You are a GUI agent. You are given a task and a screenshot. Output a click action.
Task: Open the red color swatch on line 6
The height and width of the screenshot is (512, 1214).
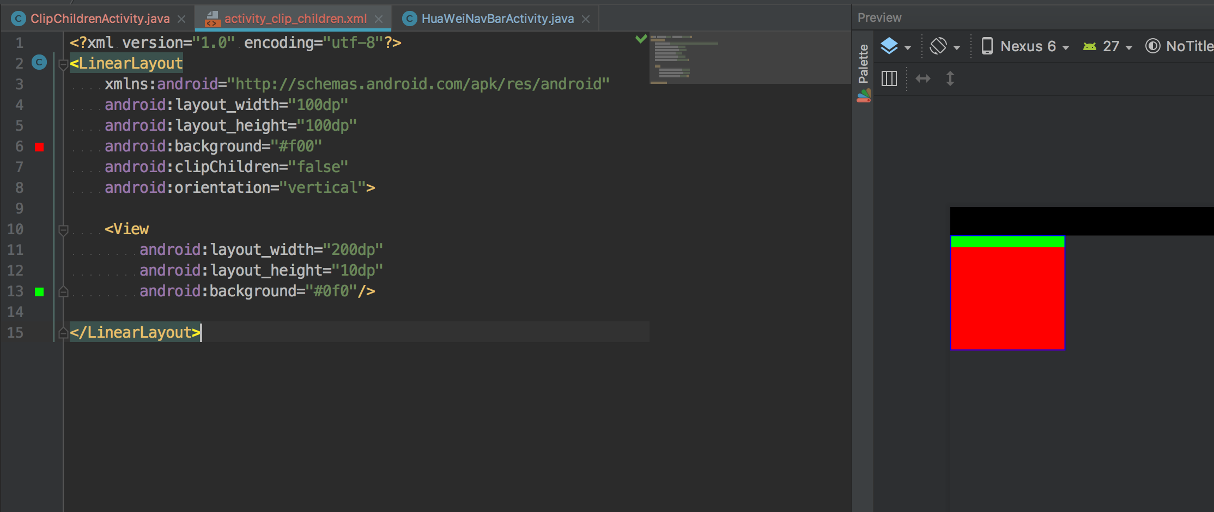(x=39, y=147)
